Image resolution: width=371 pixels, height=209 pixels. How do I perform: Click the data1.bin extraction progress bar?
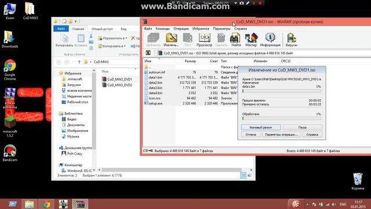click(282, 91)
